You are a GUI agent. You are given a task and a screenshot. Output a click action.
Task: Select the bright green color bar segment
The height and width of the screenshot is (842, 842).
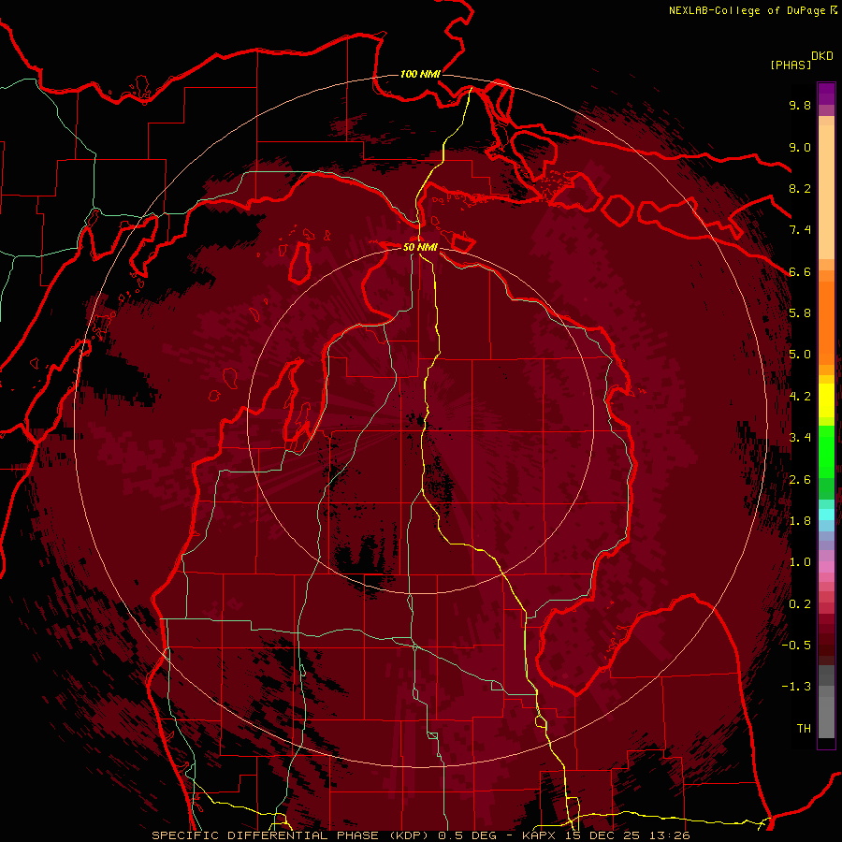(826, 451)
